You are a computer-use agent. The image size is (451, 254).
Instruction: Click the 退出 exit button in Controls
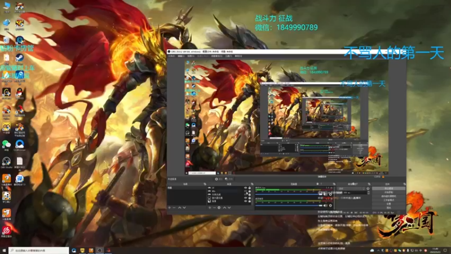click(x=388, y=208)
